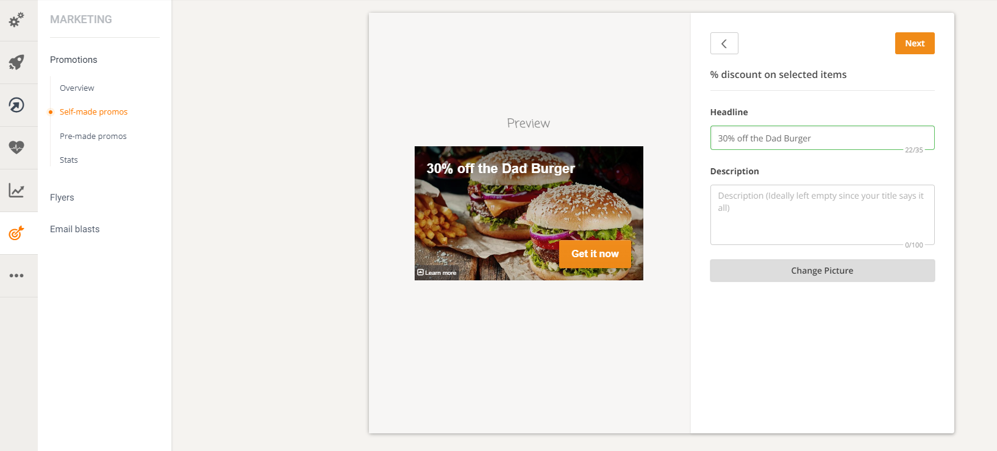The image size is (997, 451).
Task: Open the line chart reports icon
Action: (x=16, y=191)
